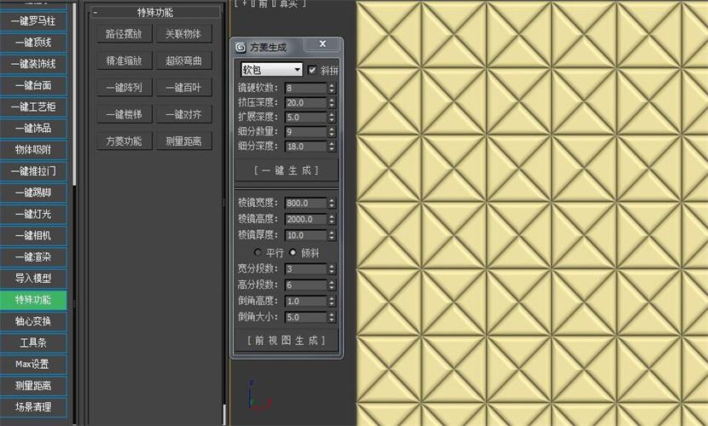Image resolution: width=708 pixels, height=426 pixels.
Task: Click the 倒角高度 value field
Action: click(305, 301)
